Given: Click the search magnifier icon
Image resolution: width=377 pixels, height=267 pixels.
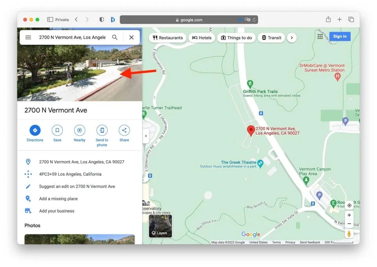Looking at the screenshot, I should tap(115, 37).
